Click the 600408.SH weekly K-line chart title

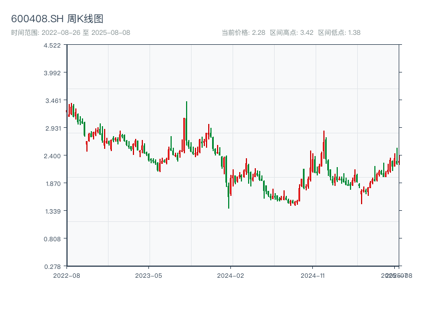pyautogui.click(x=57, y=19)
